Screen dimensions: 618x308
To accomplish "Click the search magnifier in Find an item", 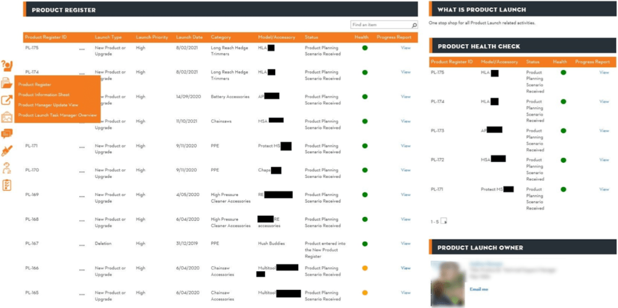I will pyautogui.click(x=414, y=25).
